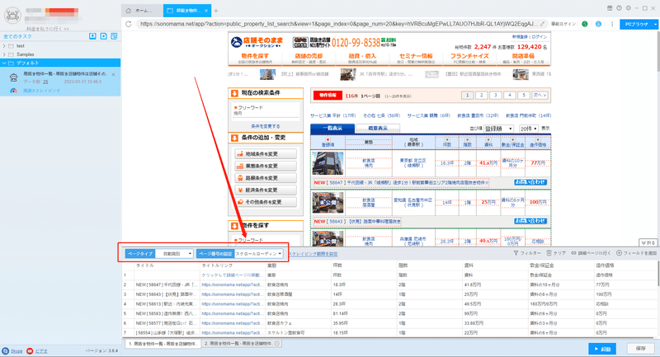Close the blue browser tab
Image resolution: width=660 pixels, height=357 pixels.
(205, 11)
